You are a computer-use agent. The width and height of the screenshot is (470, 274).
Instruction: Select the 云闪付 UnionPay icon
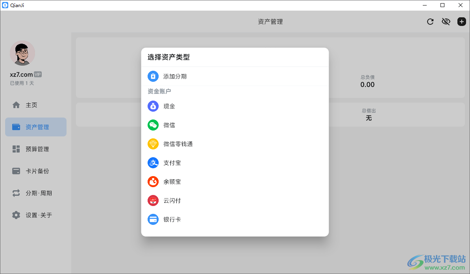[x=153, y=200]
